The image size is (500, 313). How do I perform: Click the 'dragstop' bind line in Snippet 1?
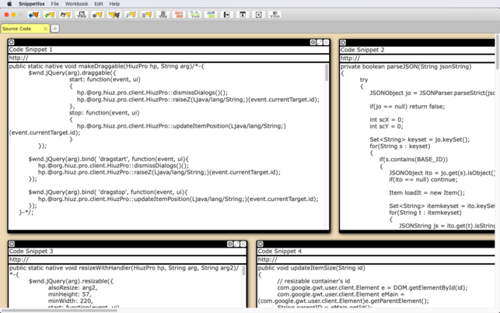(x=108, y=192)
